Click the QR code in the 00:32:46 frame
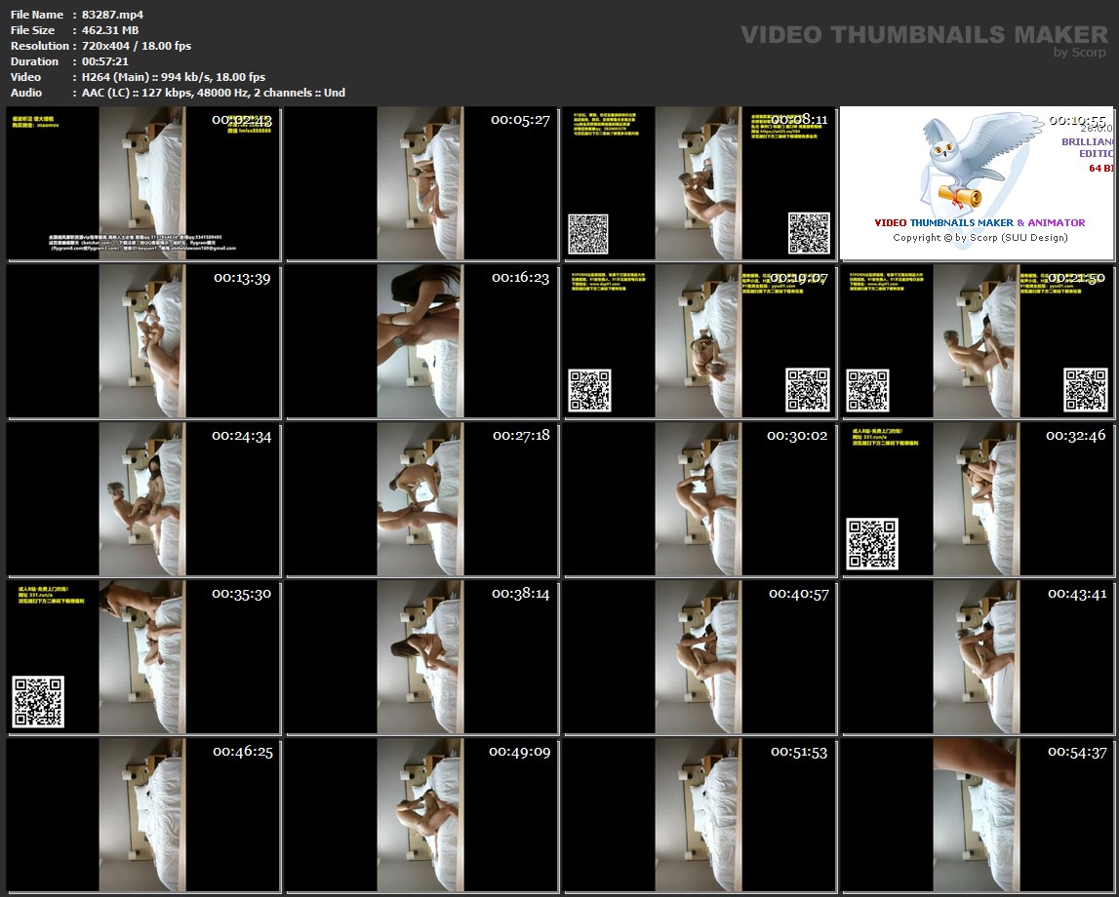This screenshot has width=1119, height=897. click(x=872, y=544)
